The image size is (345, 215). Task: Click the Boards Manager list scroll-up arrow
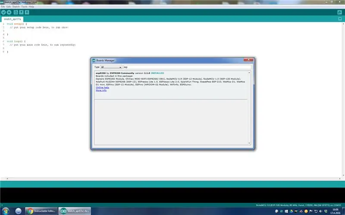tap(249, 73)
